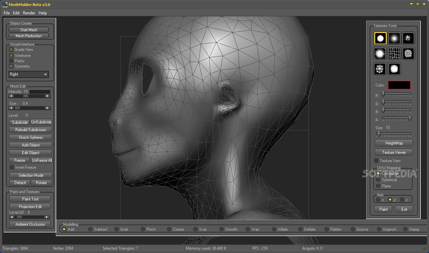The width and height of the screenshot is (429, 253).
Task: Turn off Symmetry checkbox
Action: coord(11,66)
